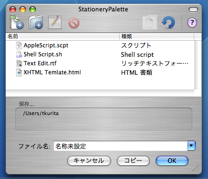Click the window resize grip in corner
The height and width of the screenshot is (179, 208).
[x=196, y=169]
